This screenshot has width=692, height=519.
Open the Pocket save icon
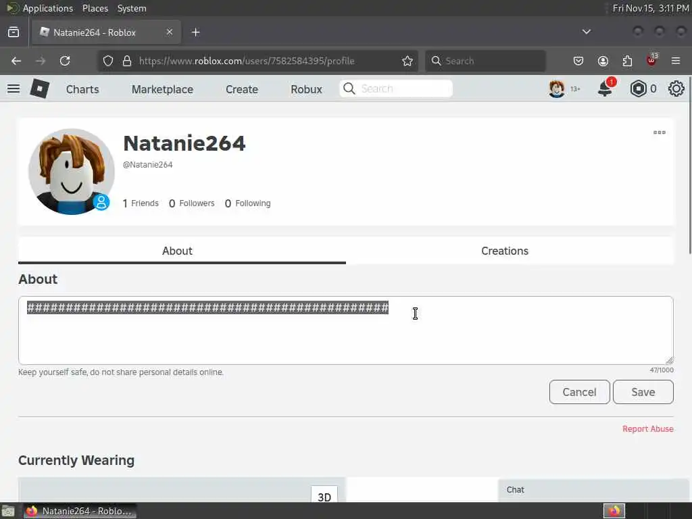[x=578, y=61]
